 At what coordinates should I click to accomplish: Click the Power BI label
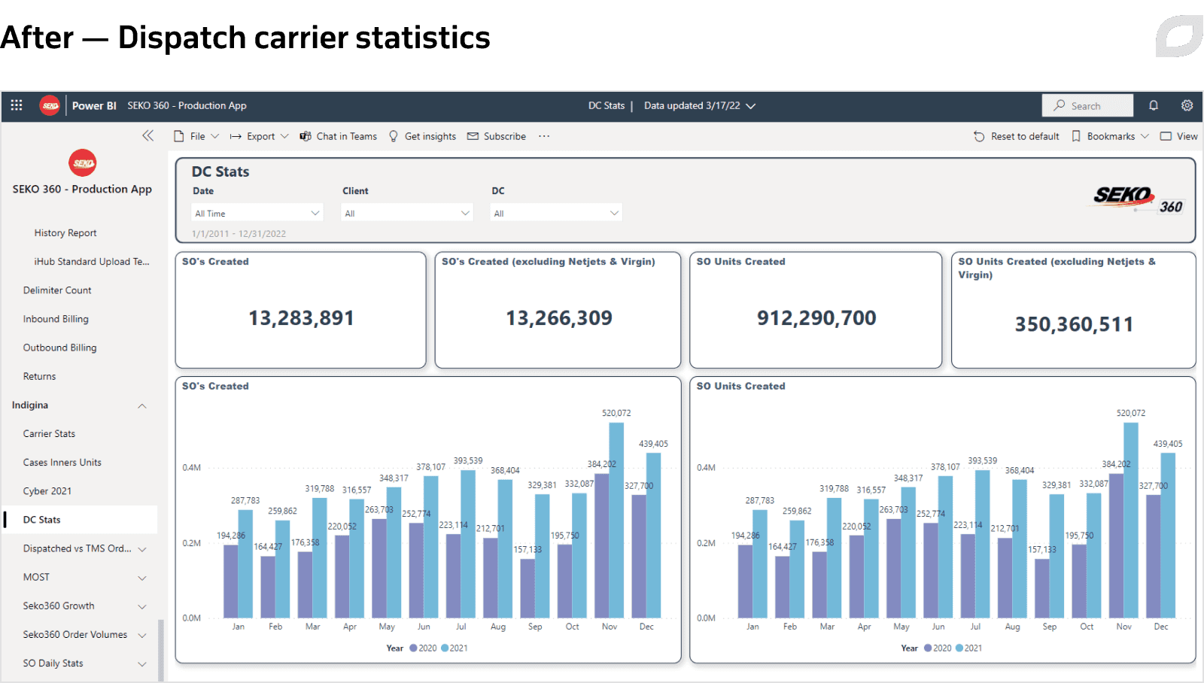[x=94, y=105]
